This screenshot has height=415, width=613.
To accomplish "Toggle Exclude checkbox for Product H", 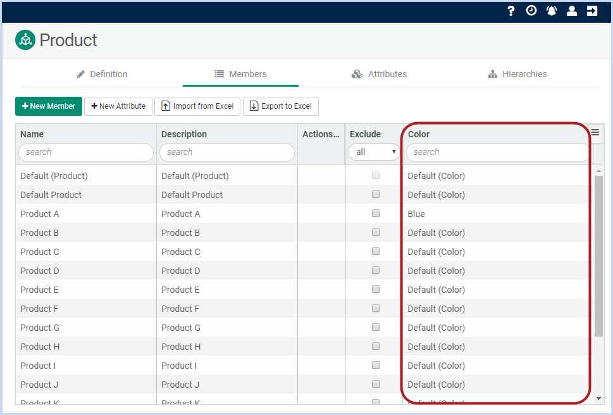I will tap(376, 346).
